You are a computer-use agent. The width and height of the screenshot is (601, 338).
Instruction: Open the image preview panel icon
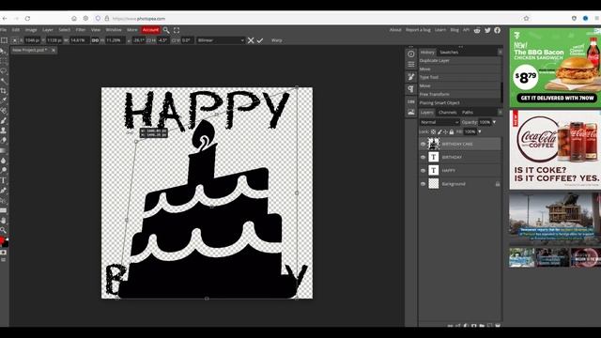coord(411,112)
